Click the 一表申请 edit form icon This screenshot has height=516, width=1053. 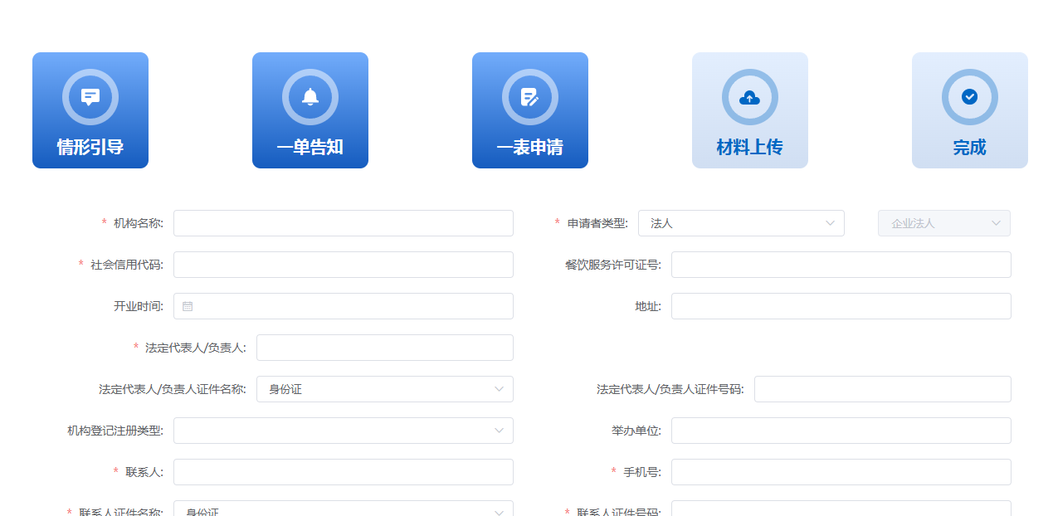point(530,97)
